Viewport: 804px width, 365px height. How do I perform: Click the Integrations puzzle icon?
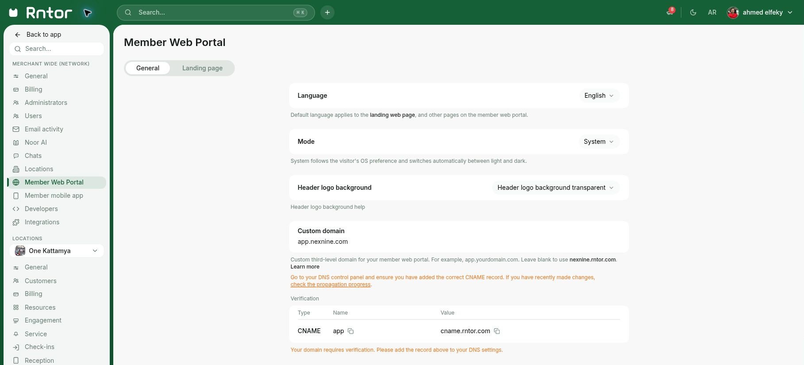click(x=16, y=222)
